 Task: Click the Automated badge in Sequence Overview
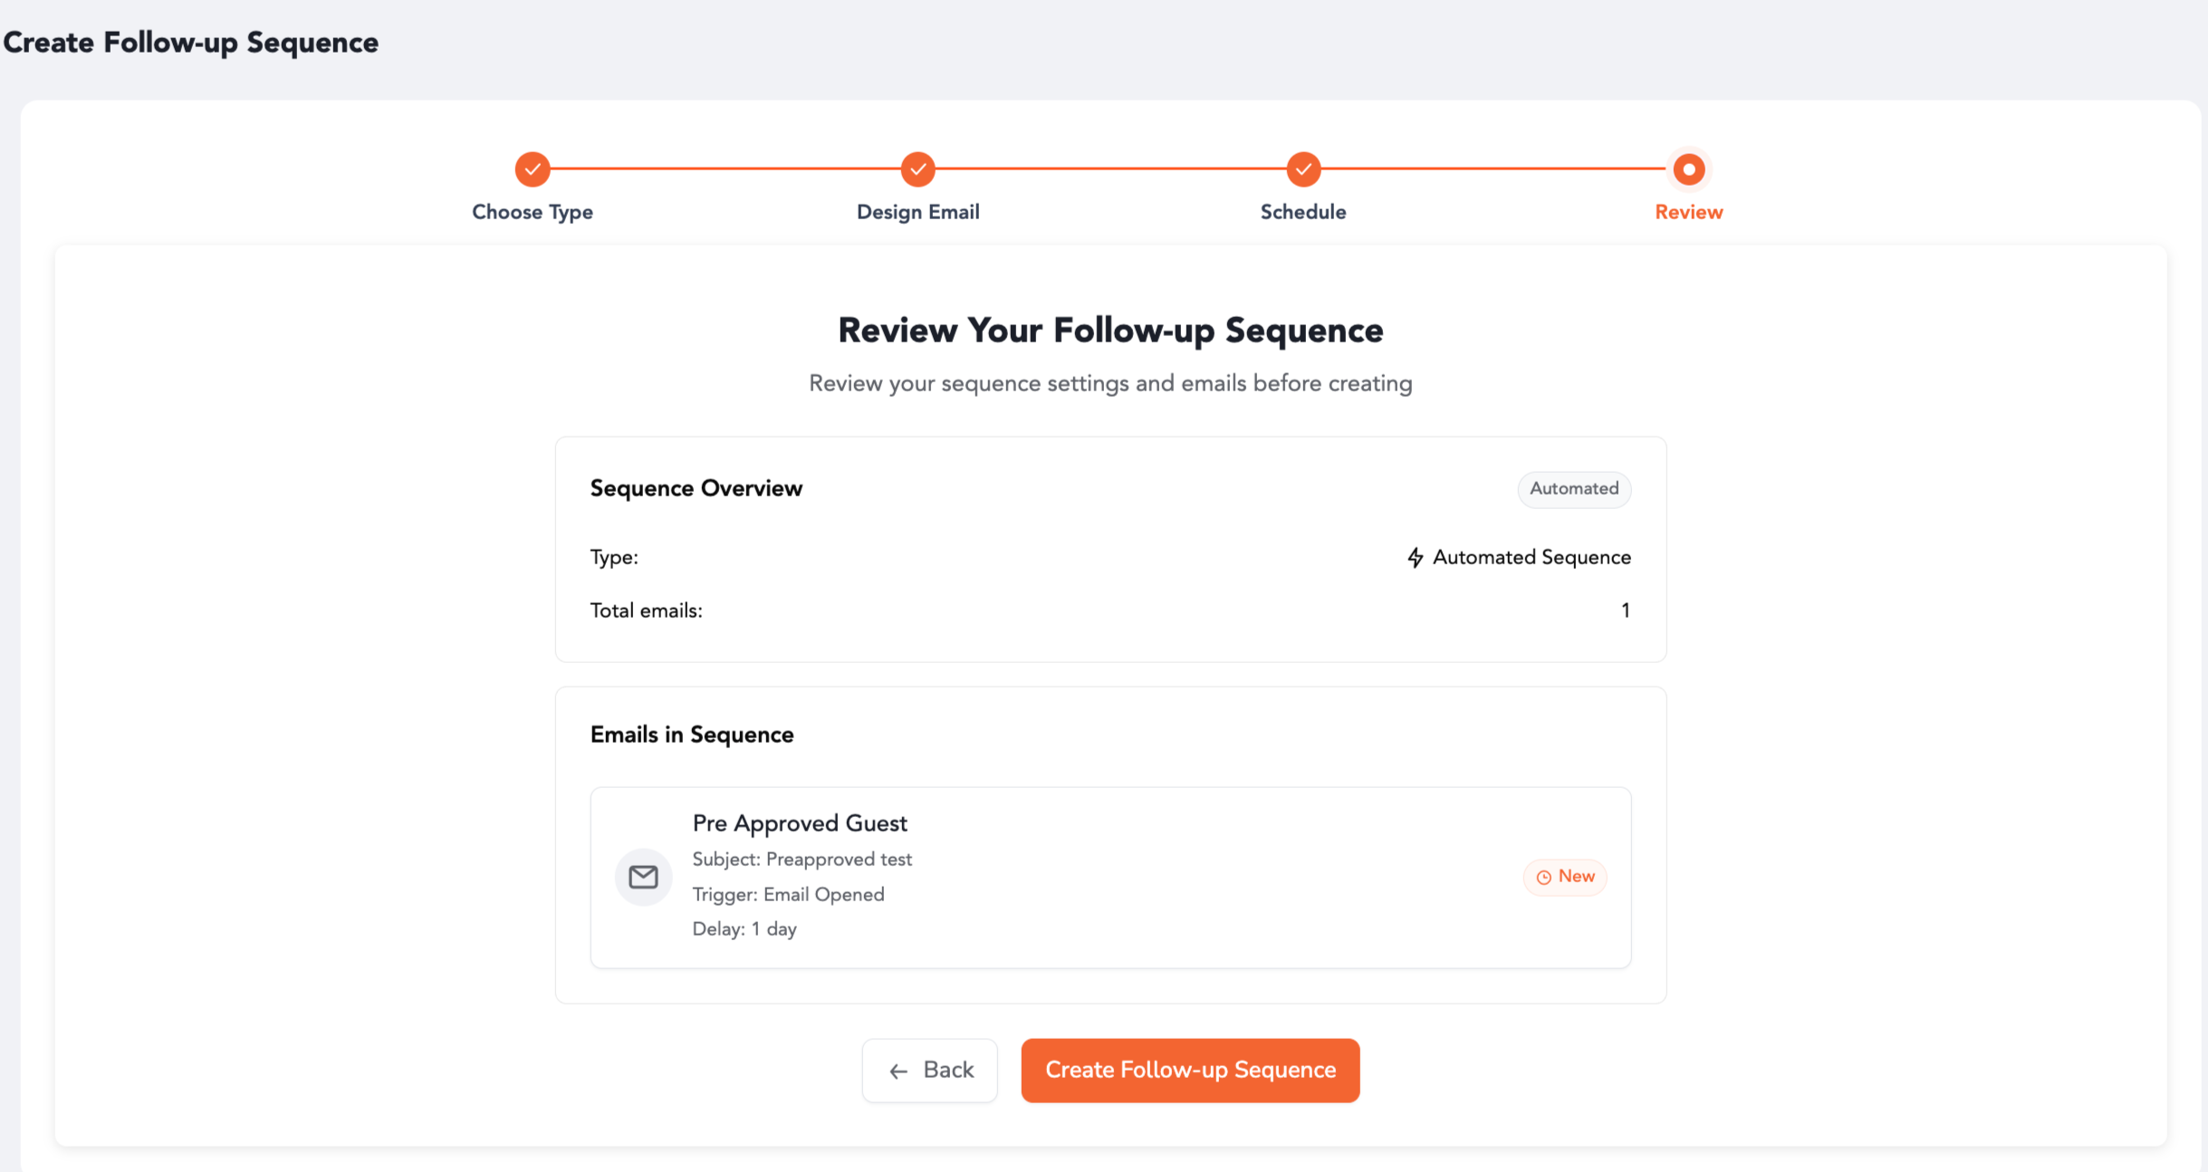point(1574,489)
